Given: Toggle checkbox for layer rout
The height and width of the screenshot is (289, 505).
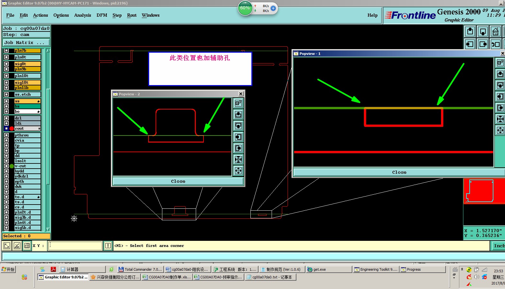Looking at the screenshot, I should pyautogui.click(x=6, y=128).
